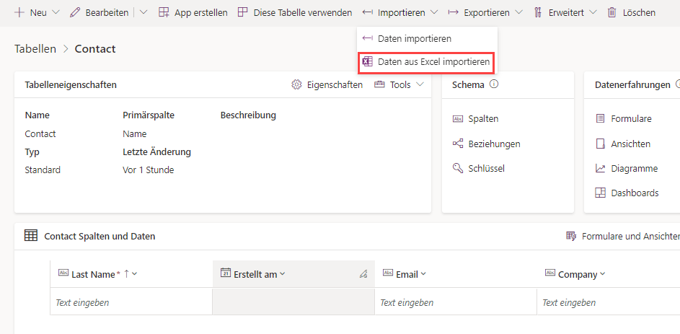The width and height of the screenshot is (680, 334).
Task: Select Daten aus Excel importieren
Action: [x=426, y=62]
